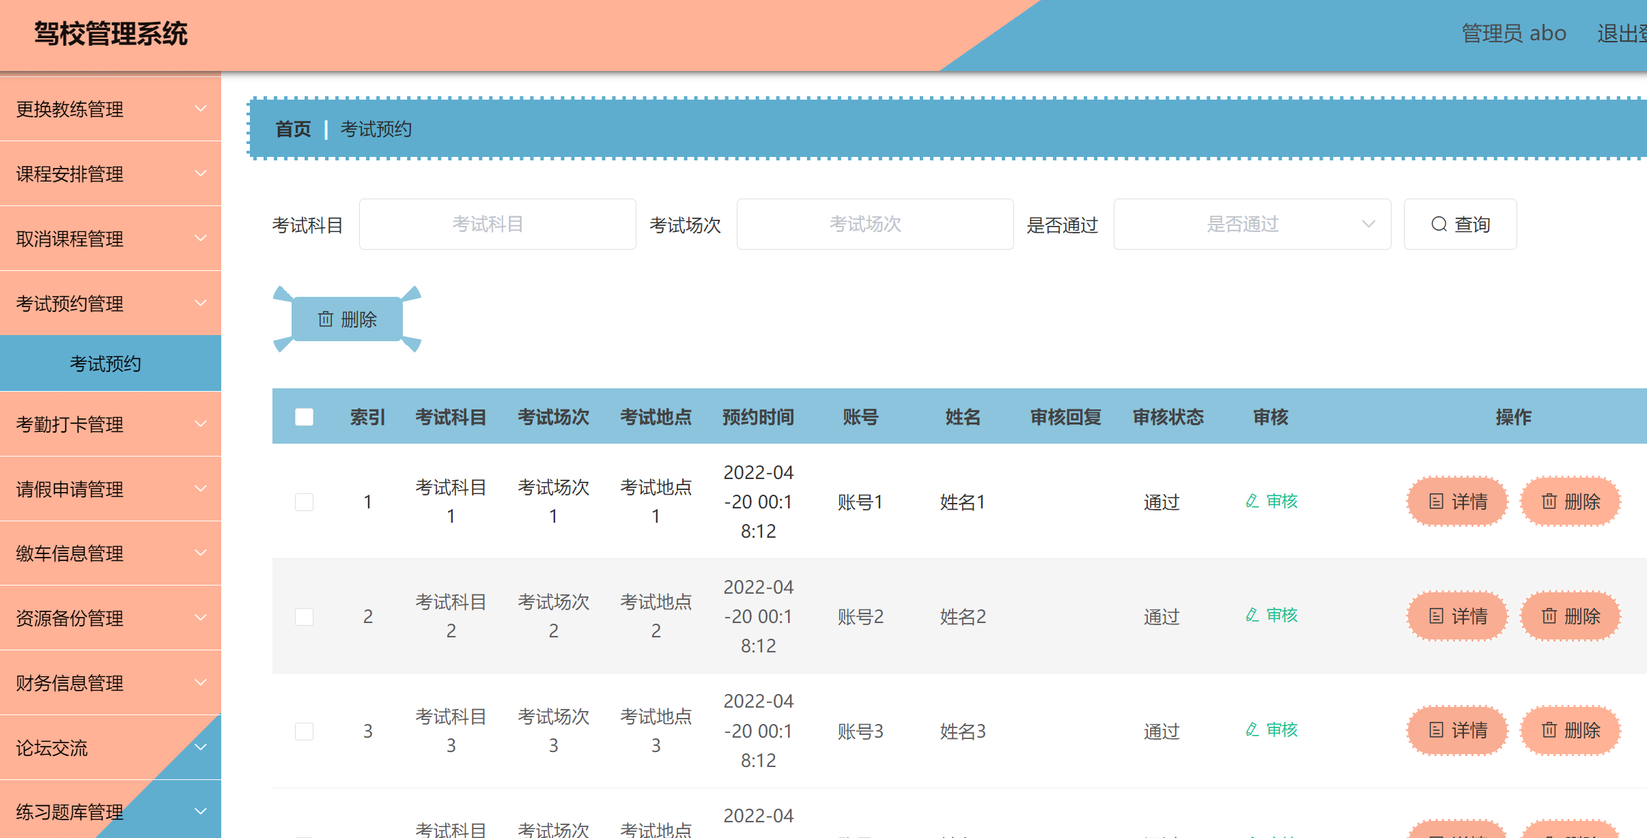Delete the row 1 record

pos(1570,502)
